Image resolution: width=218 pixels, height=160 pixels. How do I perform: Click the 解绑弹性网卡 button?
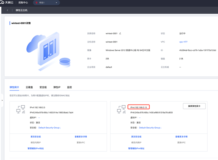point(194,106)
